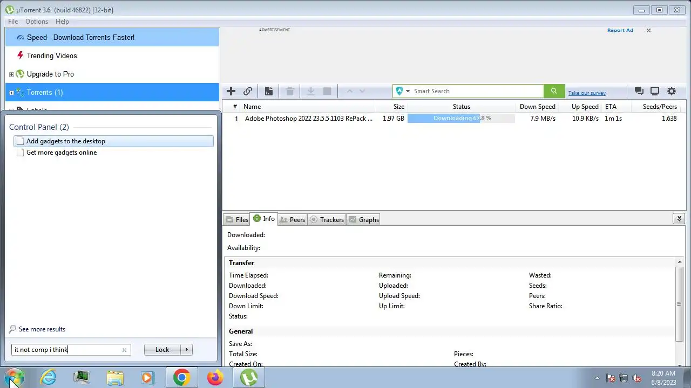Sort by the Seeds/Peers column header
This screenshot has height=388, width=691.
click(660, 107)
